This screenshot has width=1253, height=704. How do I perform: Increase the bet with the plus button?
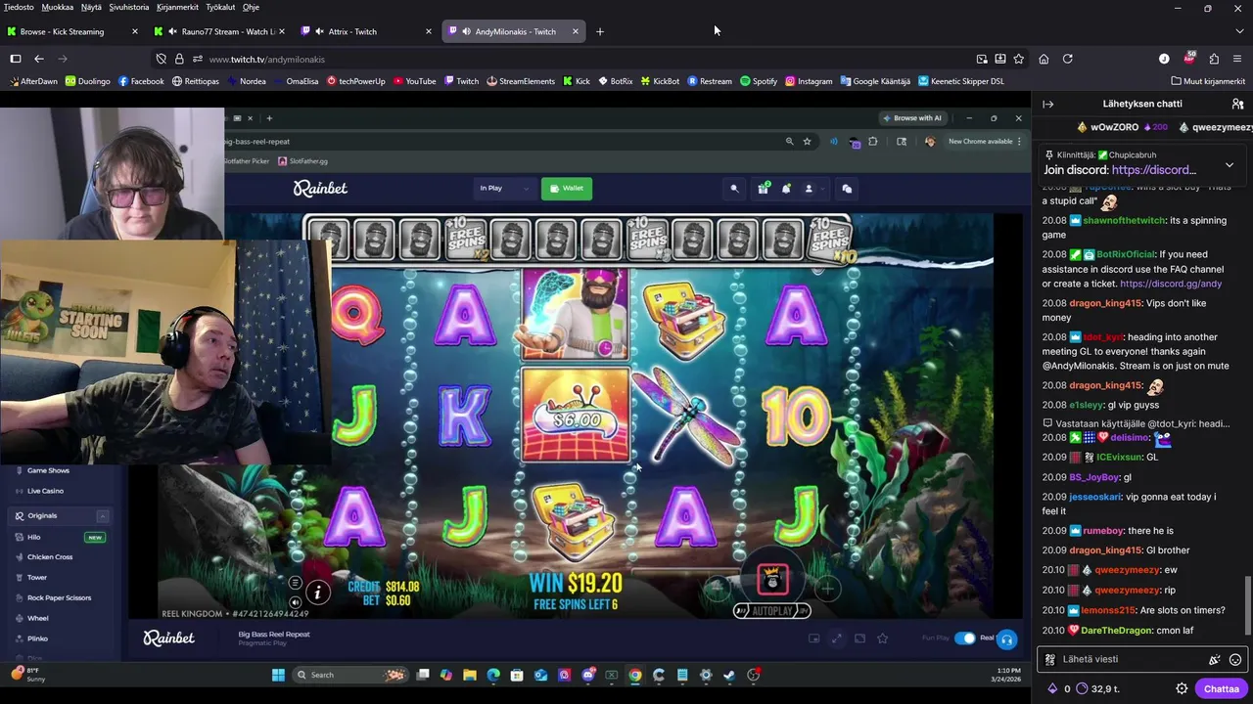pyautogui.click(x=827, y=589)
